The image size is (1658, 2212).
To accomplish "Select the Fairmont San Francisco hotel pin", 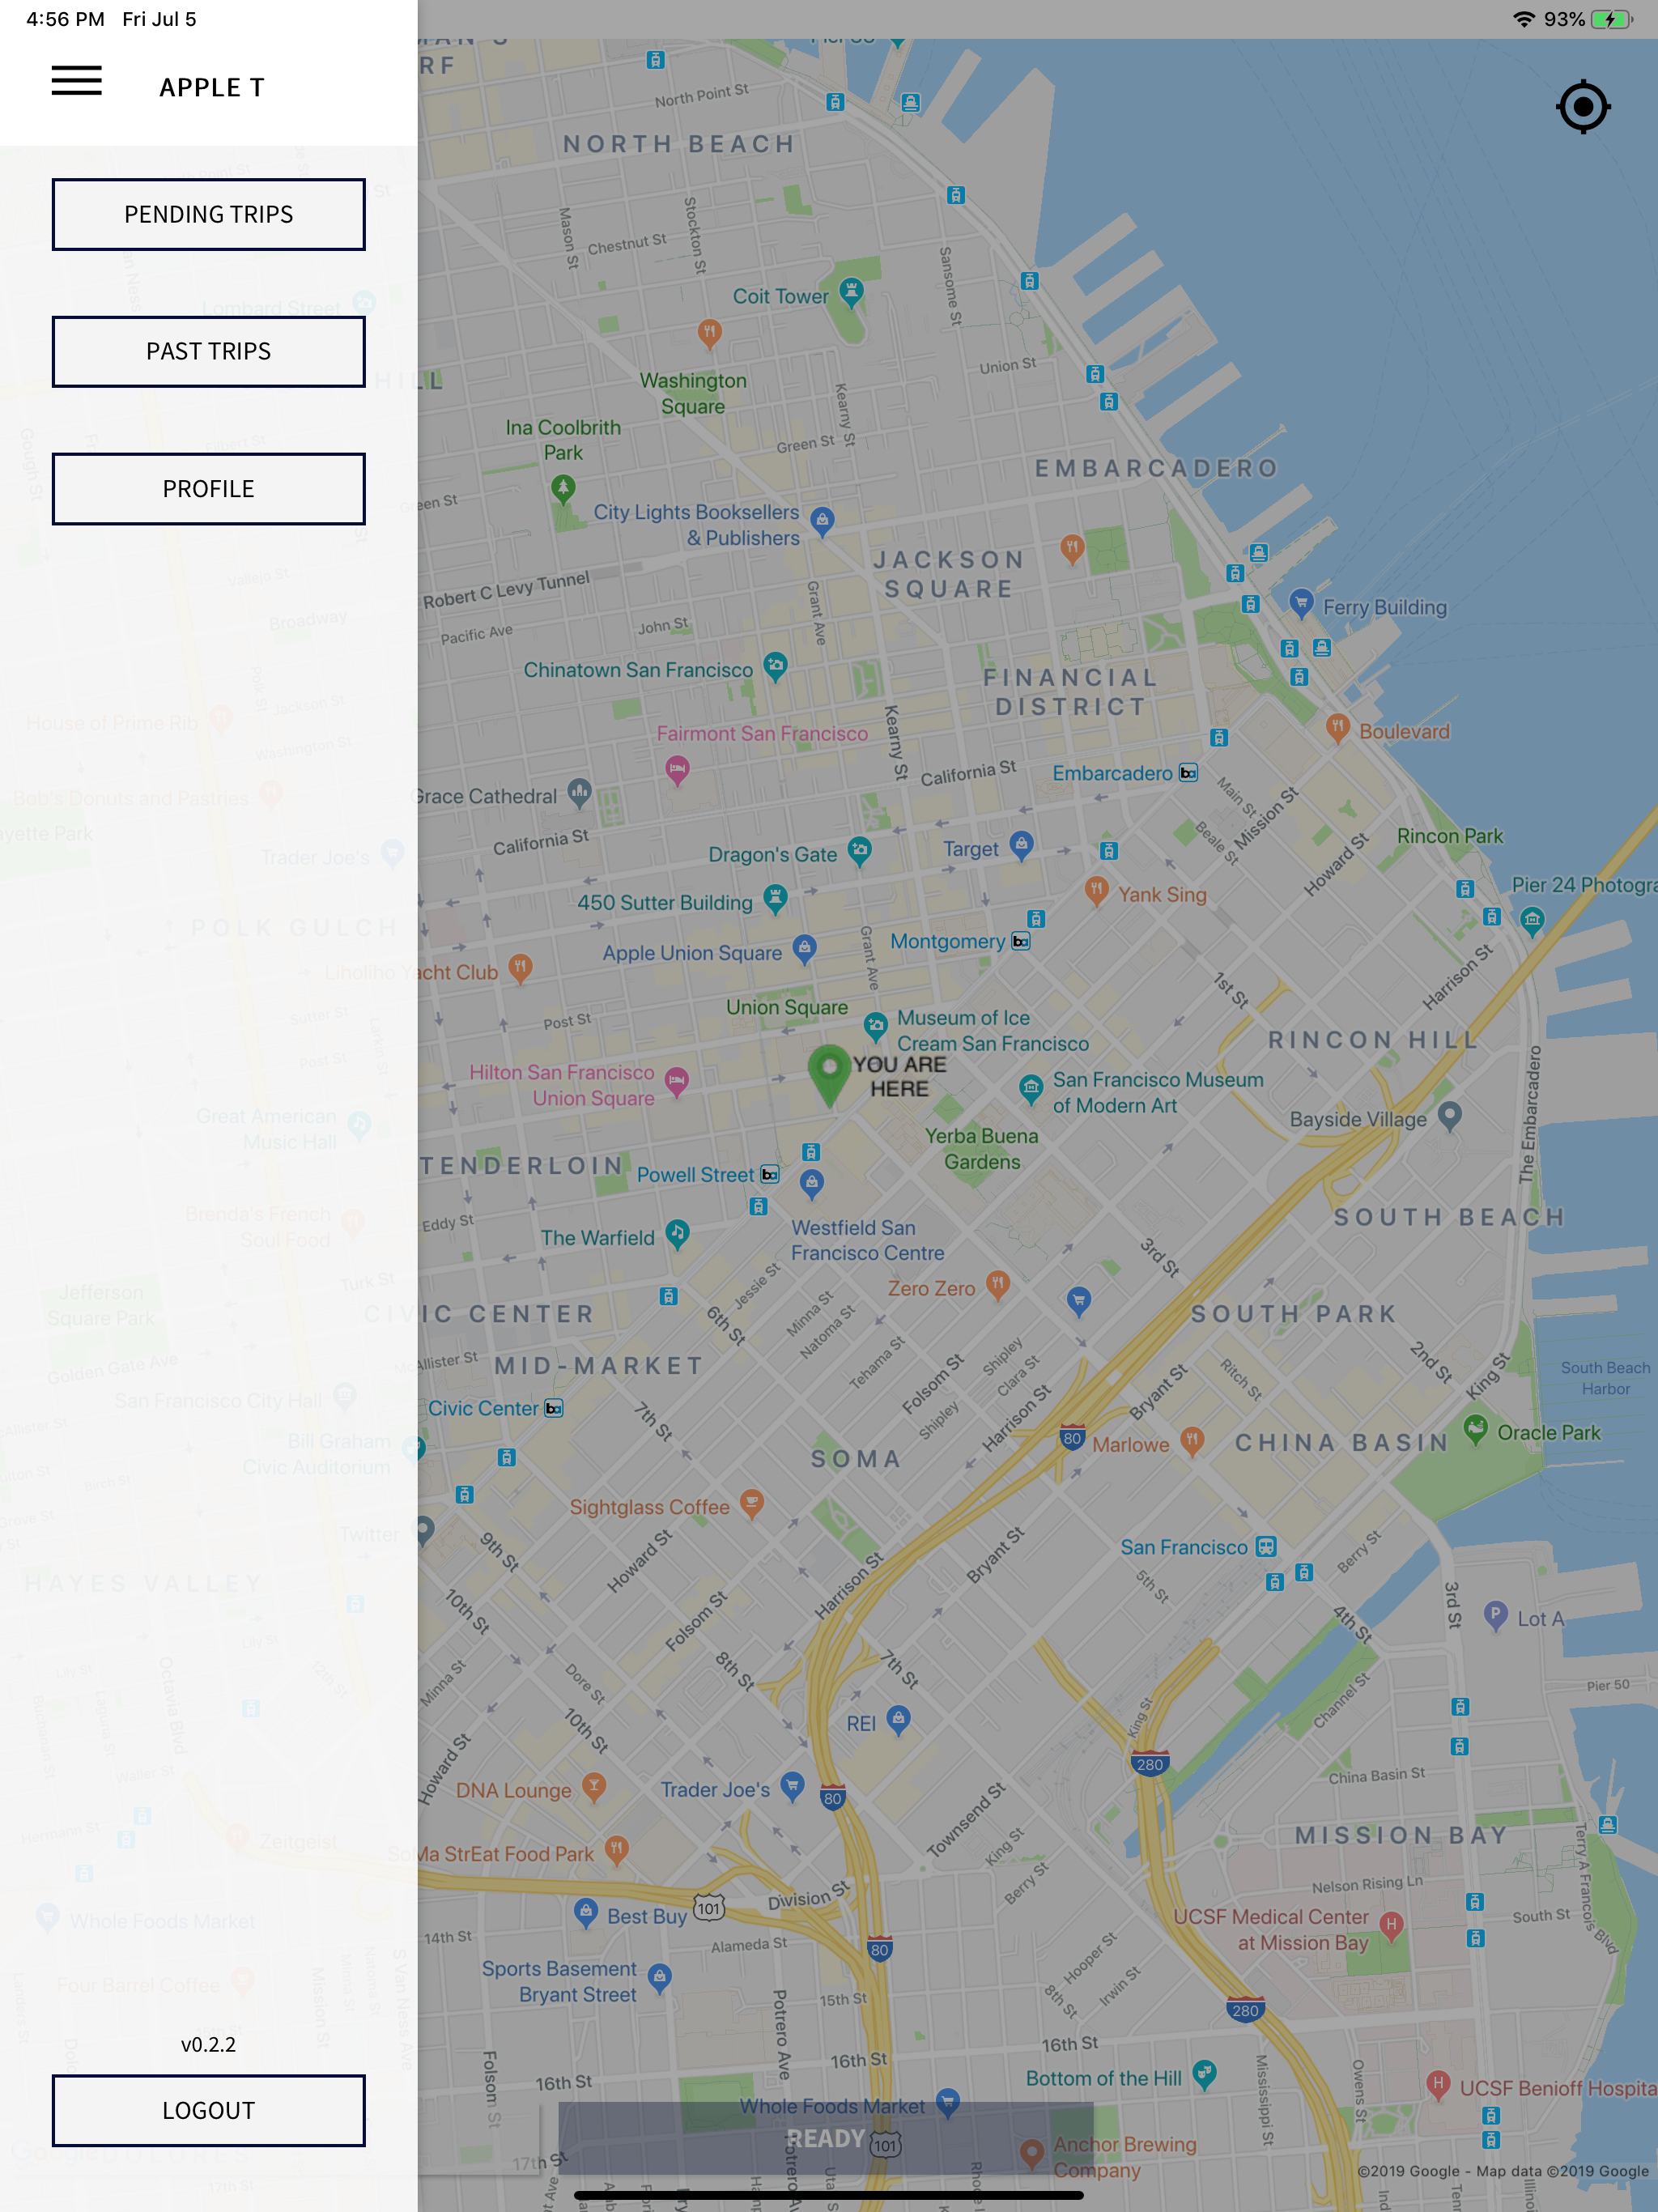I will click(x=677, y=769).
